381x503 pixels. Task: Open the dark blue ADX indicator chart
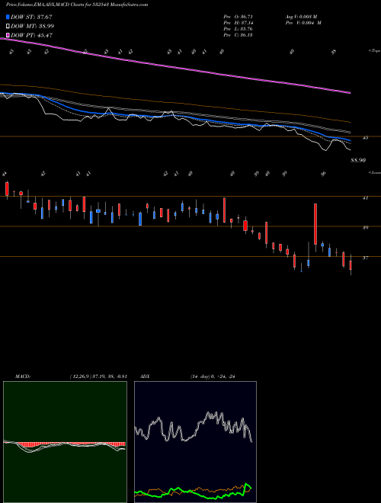tap(195, 442)
